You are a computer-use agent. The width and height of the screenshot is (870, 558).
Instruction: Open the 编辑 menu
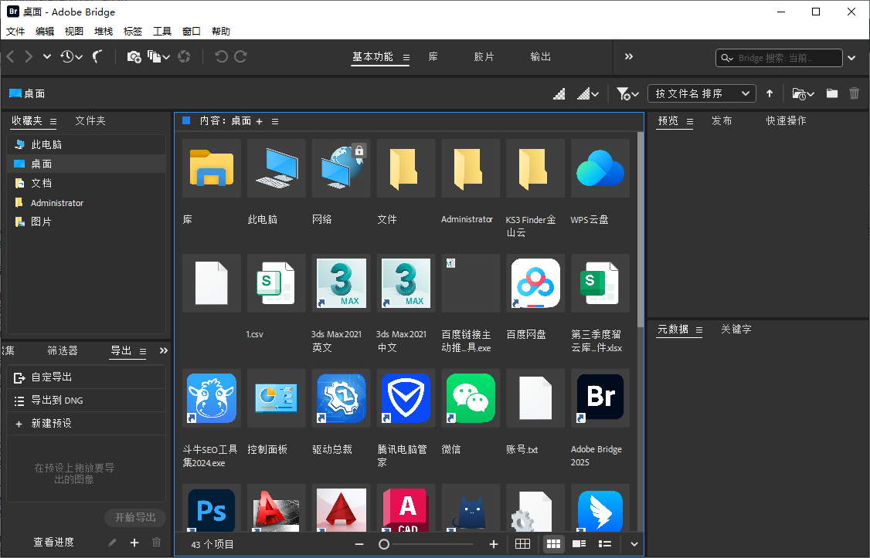45,31
